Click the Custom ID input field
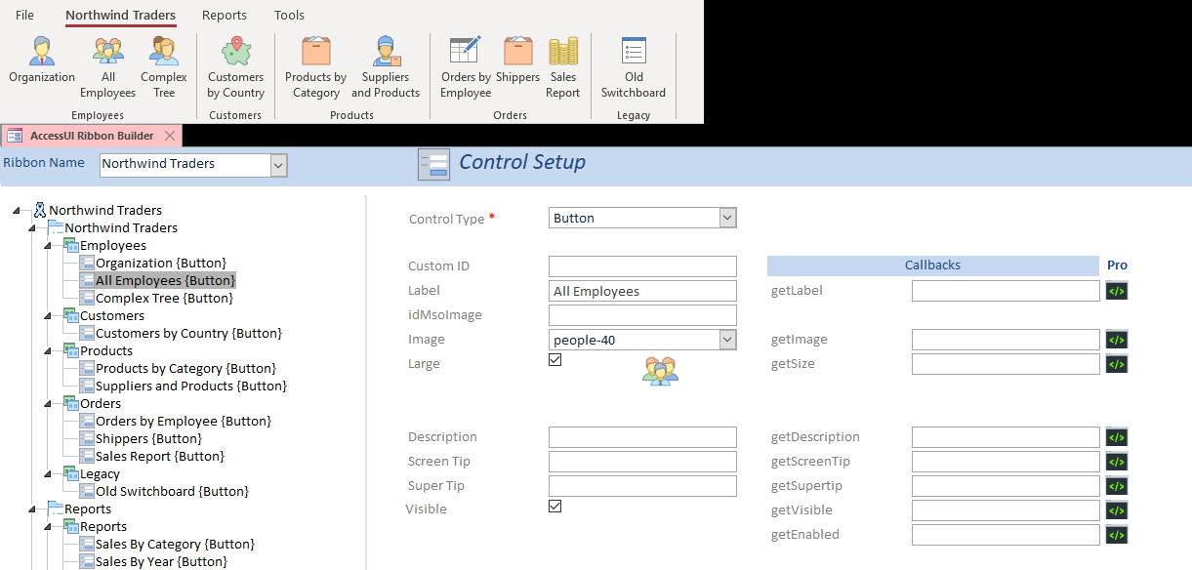1192x570 pixels. (642, 266)
